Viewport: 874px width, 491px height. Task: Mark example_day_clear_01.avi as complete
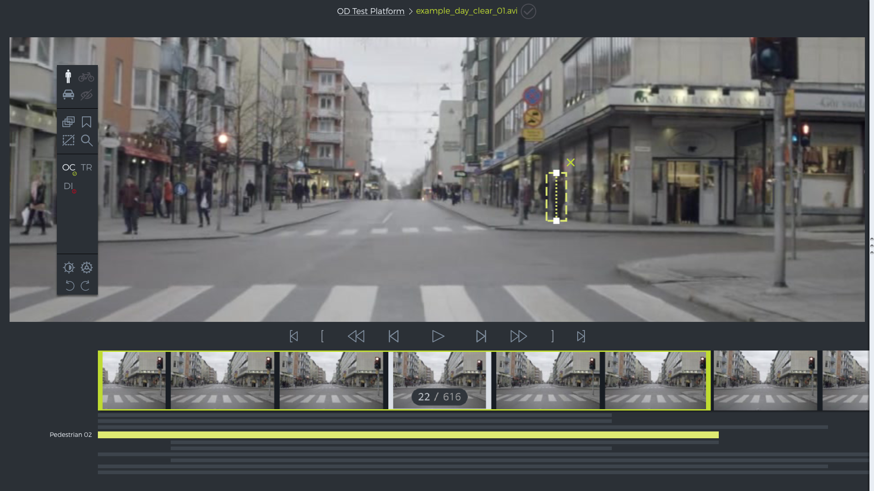[x=528, y=11]
